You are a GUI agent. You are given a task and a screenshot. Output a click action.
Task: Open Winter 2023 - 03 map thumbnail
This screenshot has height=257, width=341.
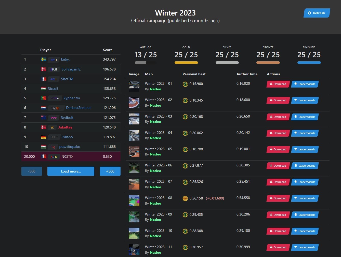click(134, 119)
